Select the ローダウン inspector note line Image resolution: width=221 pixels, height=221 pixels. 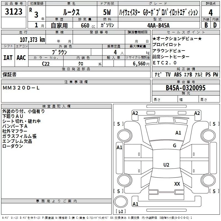[13, 146]
